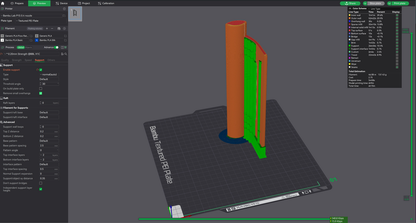416x223 pixels.
Task: Open the Print plate dropdown arrow
Action: [389, 3]
